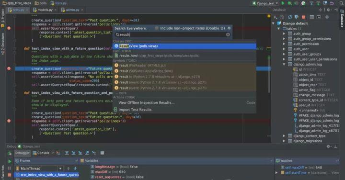This screenshot has height=180, width=345.
Task: Add a new data source with plus icon
Action: click(x=275, y=17)
